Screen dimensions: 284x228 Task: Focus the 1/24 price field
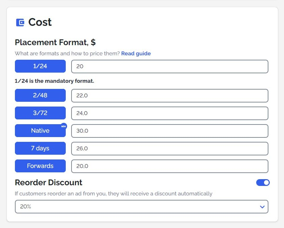170,66
